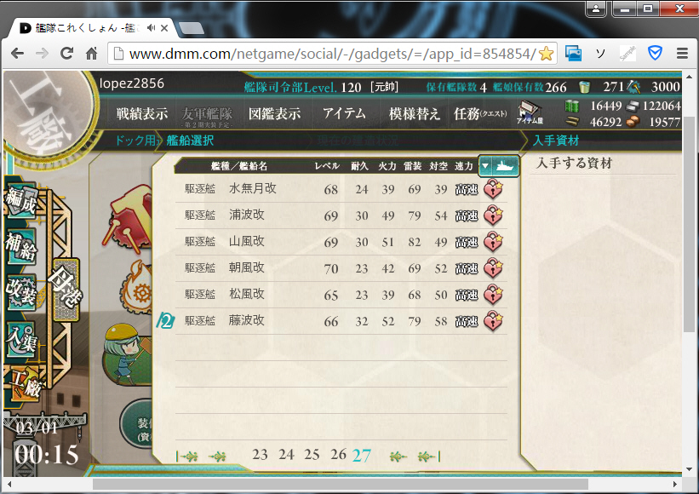Open the 入渠 docking side menu icon
This screenshot has height=494, width=699.
(x=20, y=337)
